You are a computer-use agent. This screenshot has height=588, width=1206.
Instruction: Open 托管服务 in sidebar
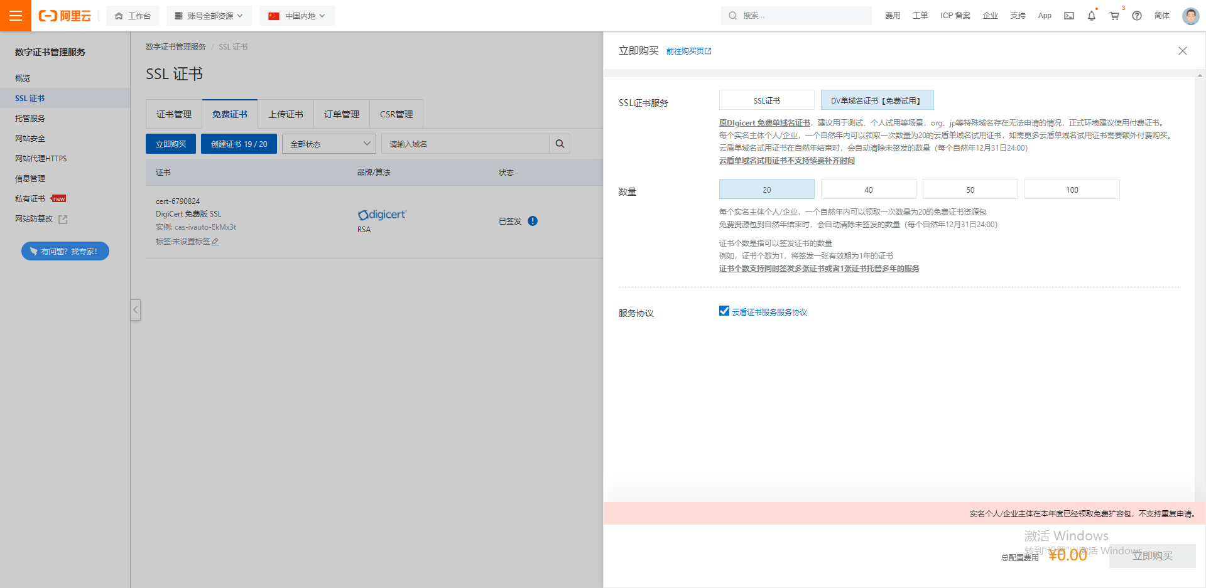coord(30,118)
